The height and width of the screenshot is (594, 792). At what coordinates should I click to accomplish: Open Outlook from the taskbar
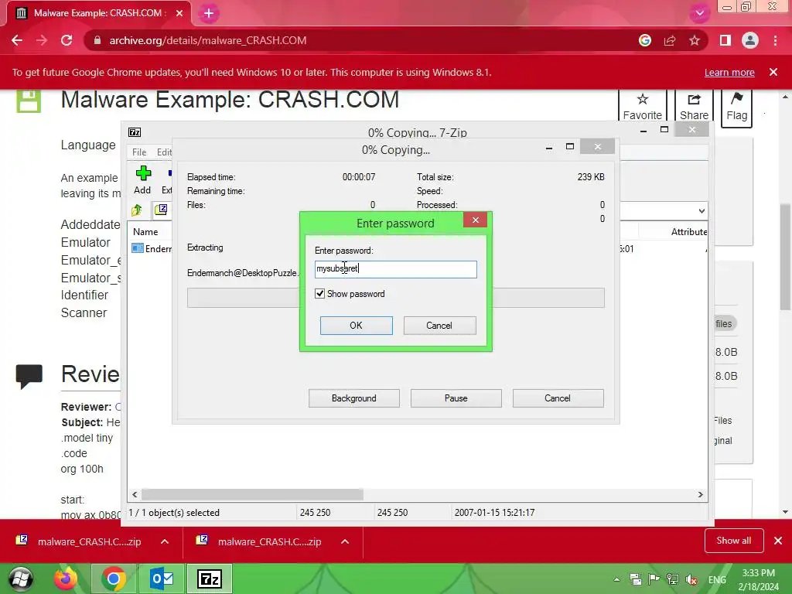162,579
